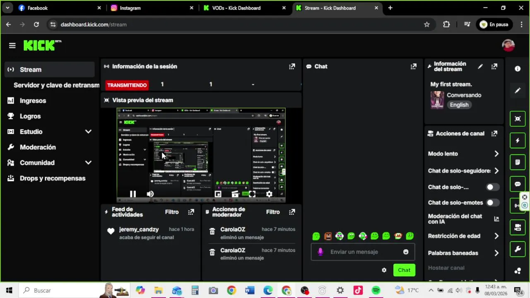Open the user profile avatar menu

(x=508, y=45)
